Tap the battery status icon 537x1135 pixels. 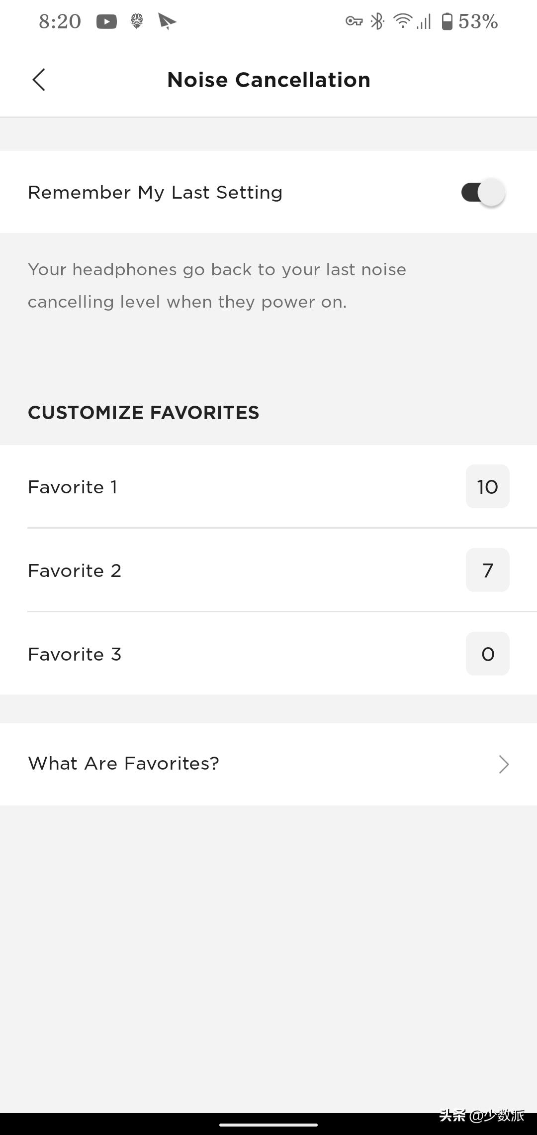click(x=447, y=21)
